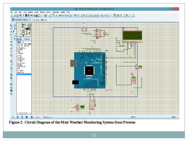Click the Undo arrow icon

point(75,15)
